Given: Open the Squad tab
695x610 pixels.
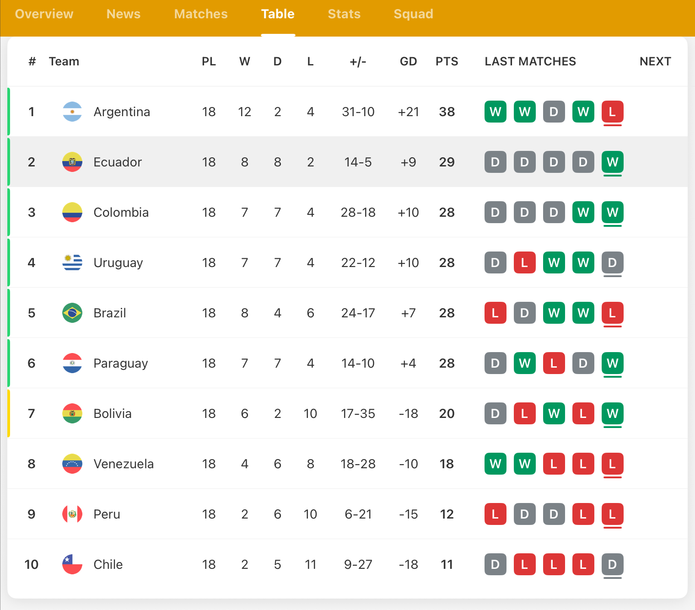Looking at the screenshot, I should 413,14.
